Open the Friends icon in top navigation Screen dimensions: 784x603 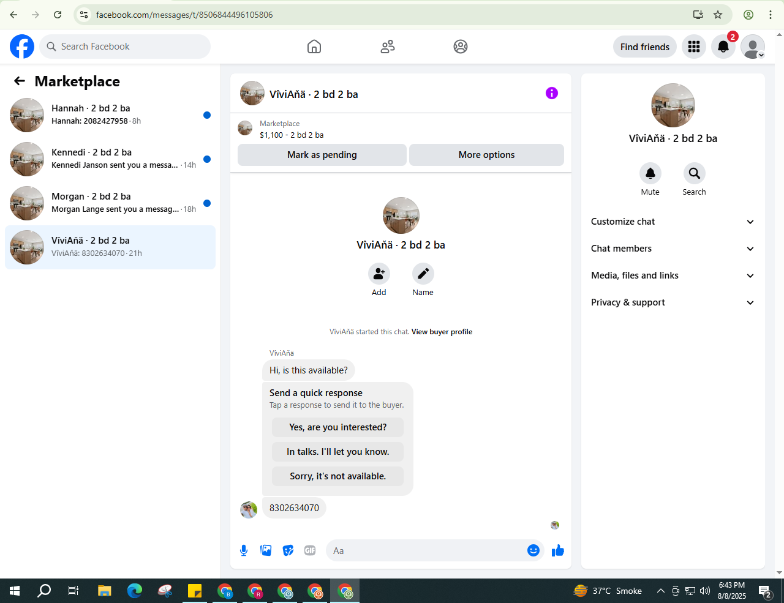point(388,47)
